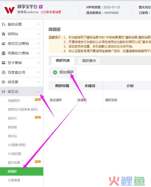Expand the 微场景 chevron
Image resolution: width=151 pixels, height=187 pixels.
[x=38, y=82]
